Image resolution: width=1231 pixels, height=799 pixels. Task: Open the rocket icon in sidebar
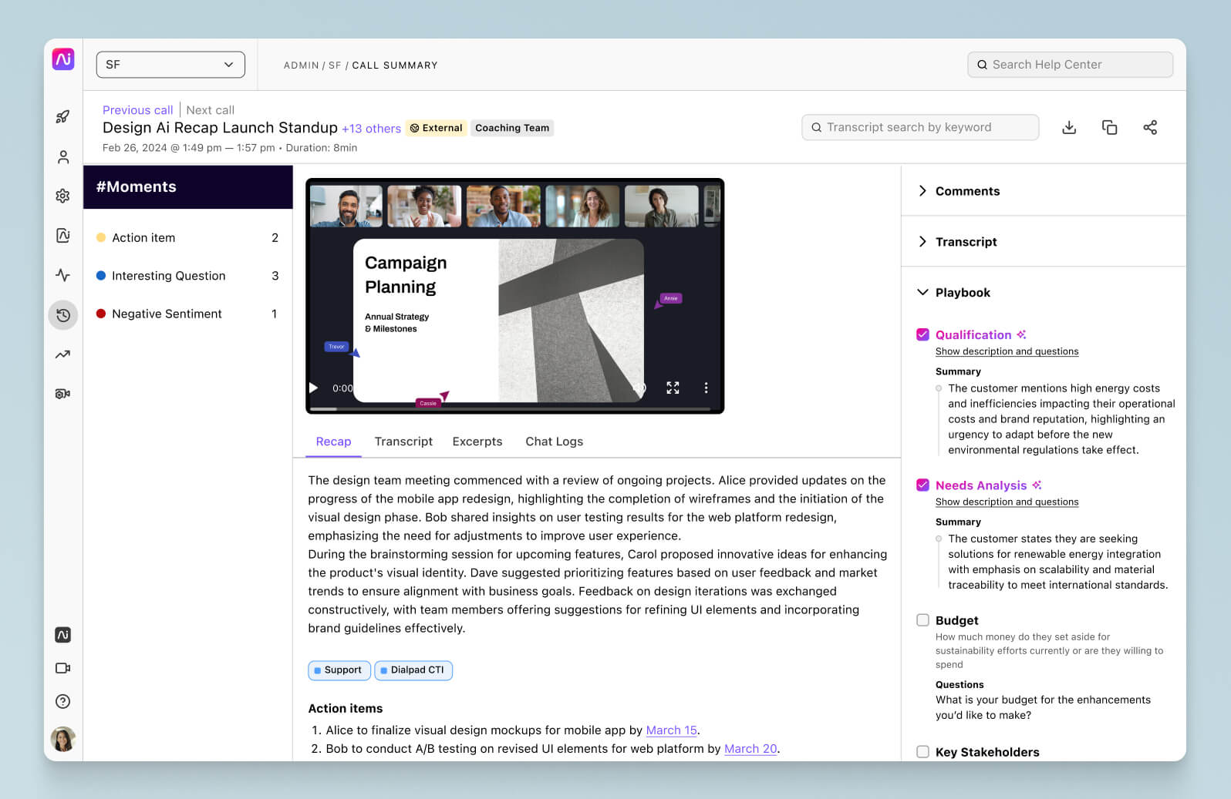[x=63, y=117]
